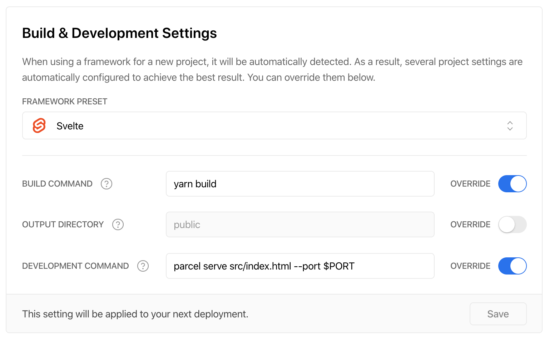Select the circled question mark beside Build Command
The height and width of the screenshot is (341, 549).
(x=107, y=184)
